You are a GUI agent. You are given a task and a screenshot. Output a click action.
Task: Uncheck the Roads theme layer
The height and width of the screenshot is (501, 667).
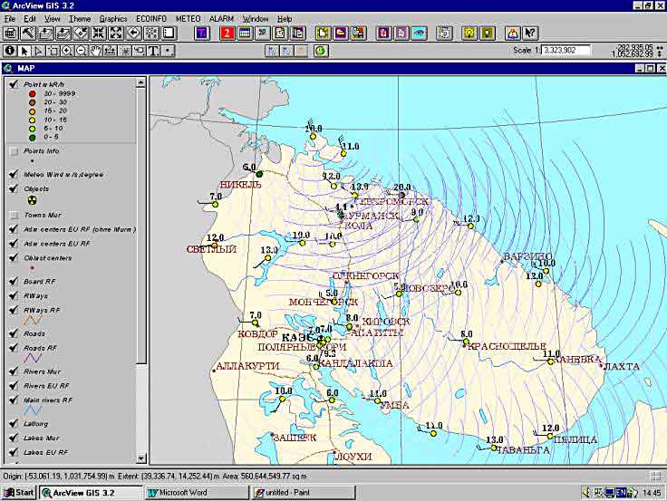[x=14, y=333]
